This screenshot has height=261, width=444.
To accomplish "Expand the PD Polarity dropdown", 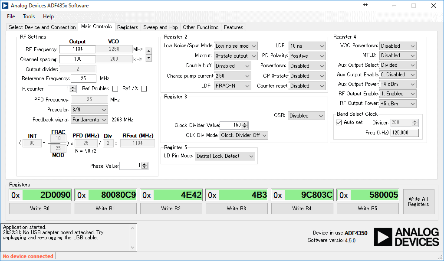I will tap(307, 55).
